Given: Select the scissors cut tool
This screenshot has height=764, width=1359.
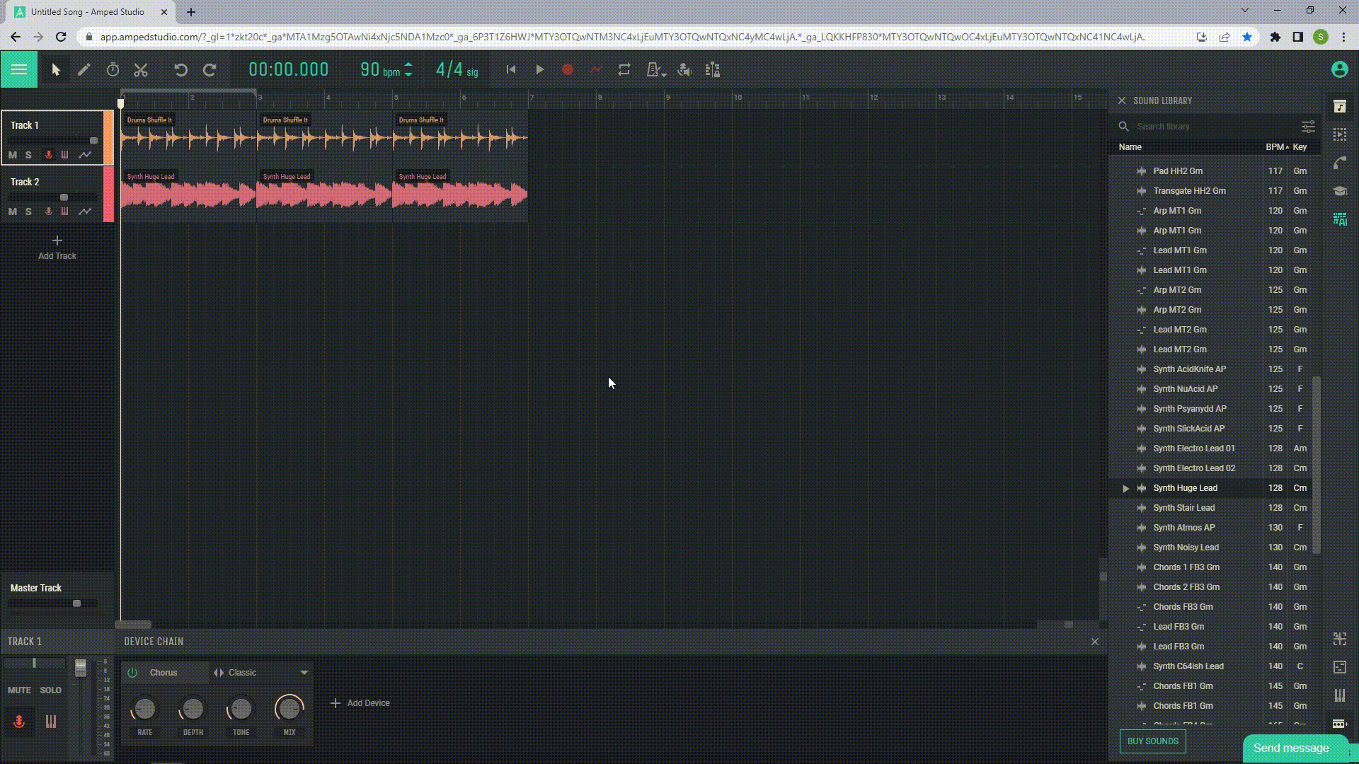Looking at the screenshot, I should (x=141, y=69).
